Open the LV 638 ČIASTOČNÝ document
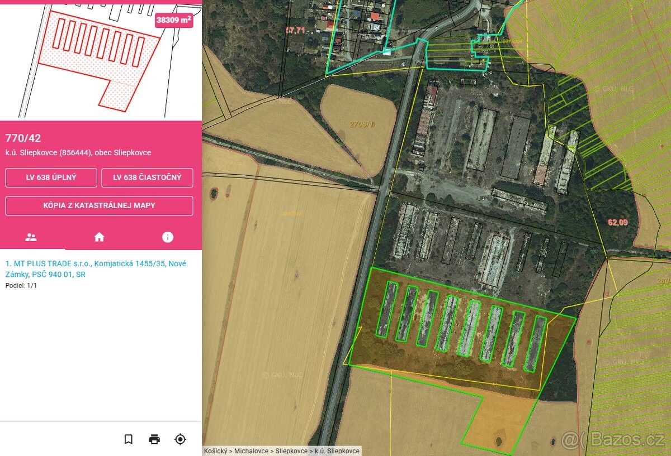Image resolution: width=671 pixels, height=456 pixels. coord(148,177)
